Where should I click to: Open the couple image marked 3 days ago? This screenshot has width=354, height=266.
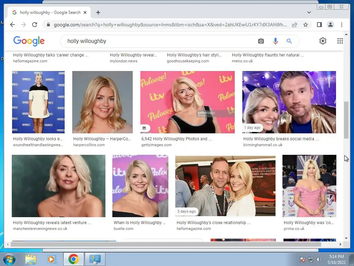click(225, 186)
